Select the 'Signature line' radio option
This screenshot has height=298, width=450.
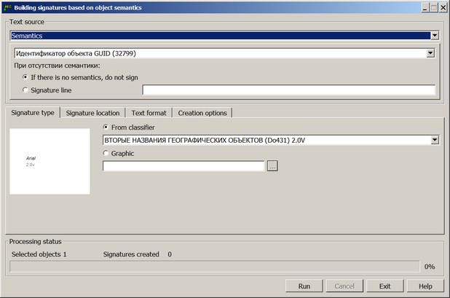(27, 90)
